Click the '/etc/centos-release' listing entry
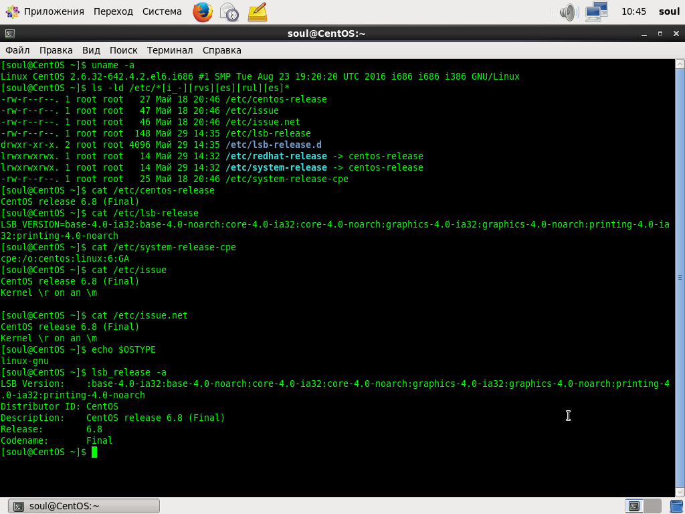 (276, 99)
